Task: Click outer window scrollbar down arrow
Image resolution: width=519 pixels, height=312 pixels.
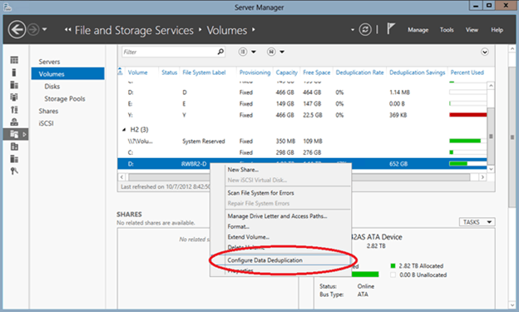Action: [512, 305]
